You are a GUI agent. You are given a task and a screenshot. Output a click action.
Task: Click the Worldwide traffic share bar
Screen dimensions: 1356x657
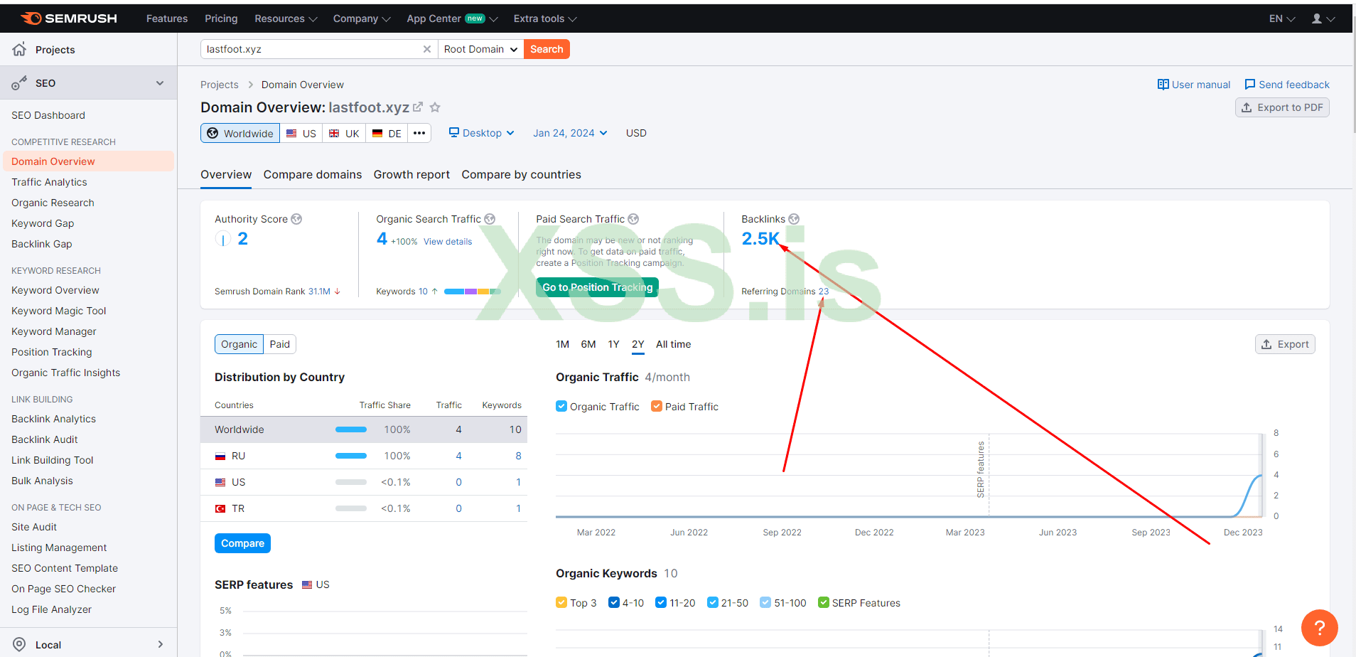coord(351,429)
